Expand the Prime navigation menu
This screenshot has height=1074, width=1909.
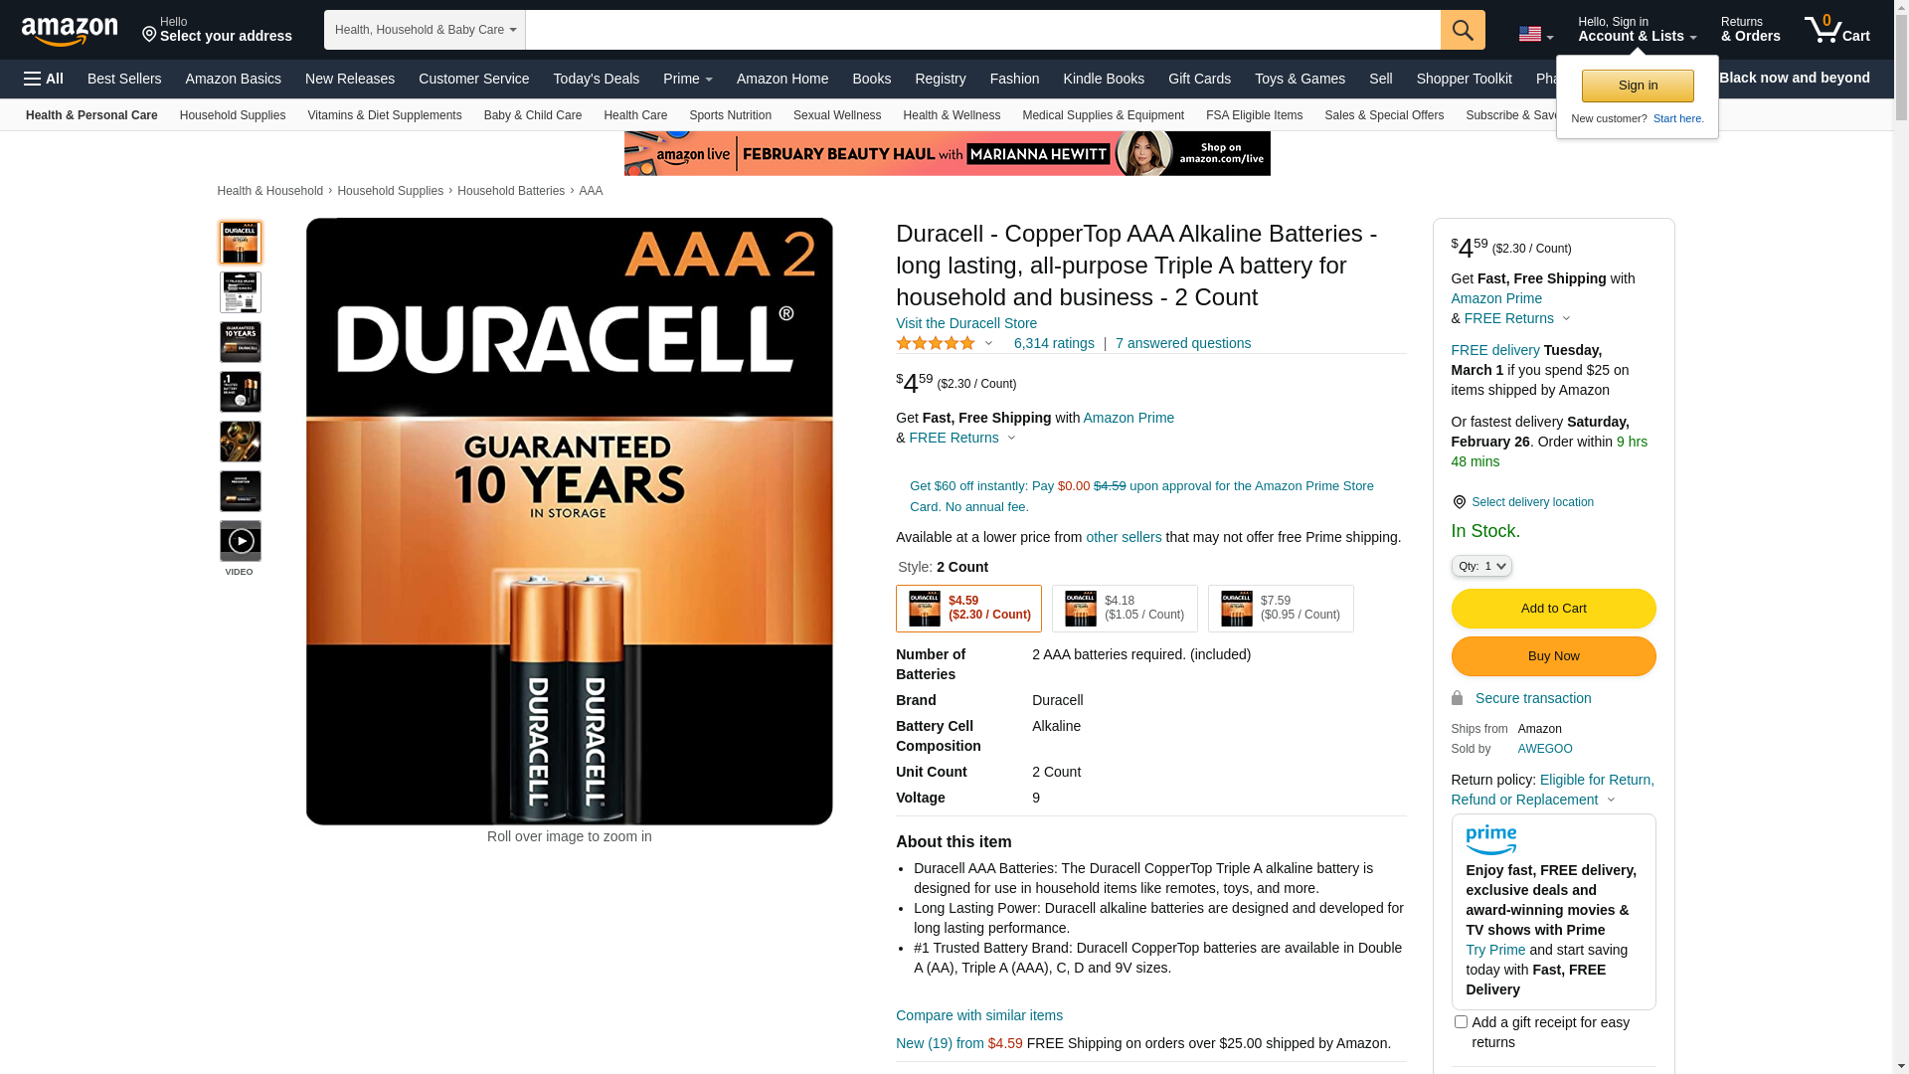688,79
